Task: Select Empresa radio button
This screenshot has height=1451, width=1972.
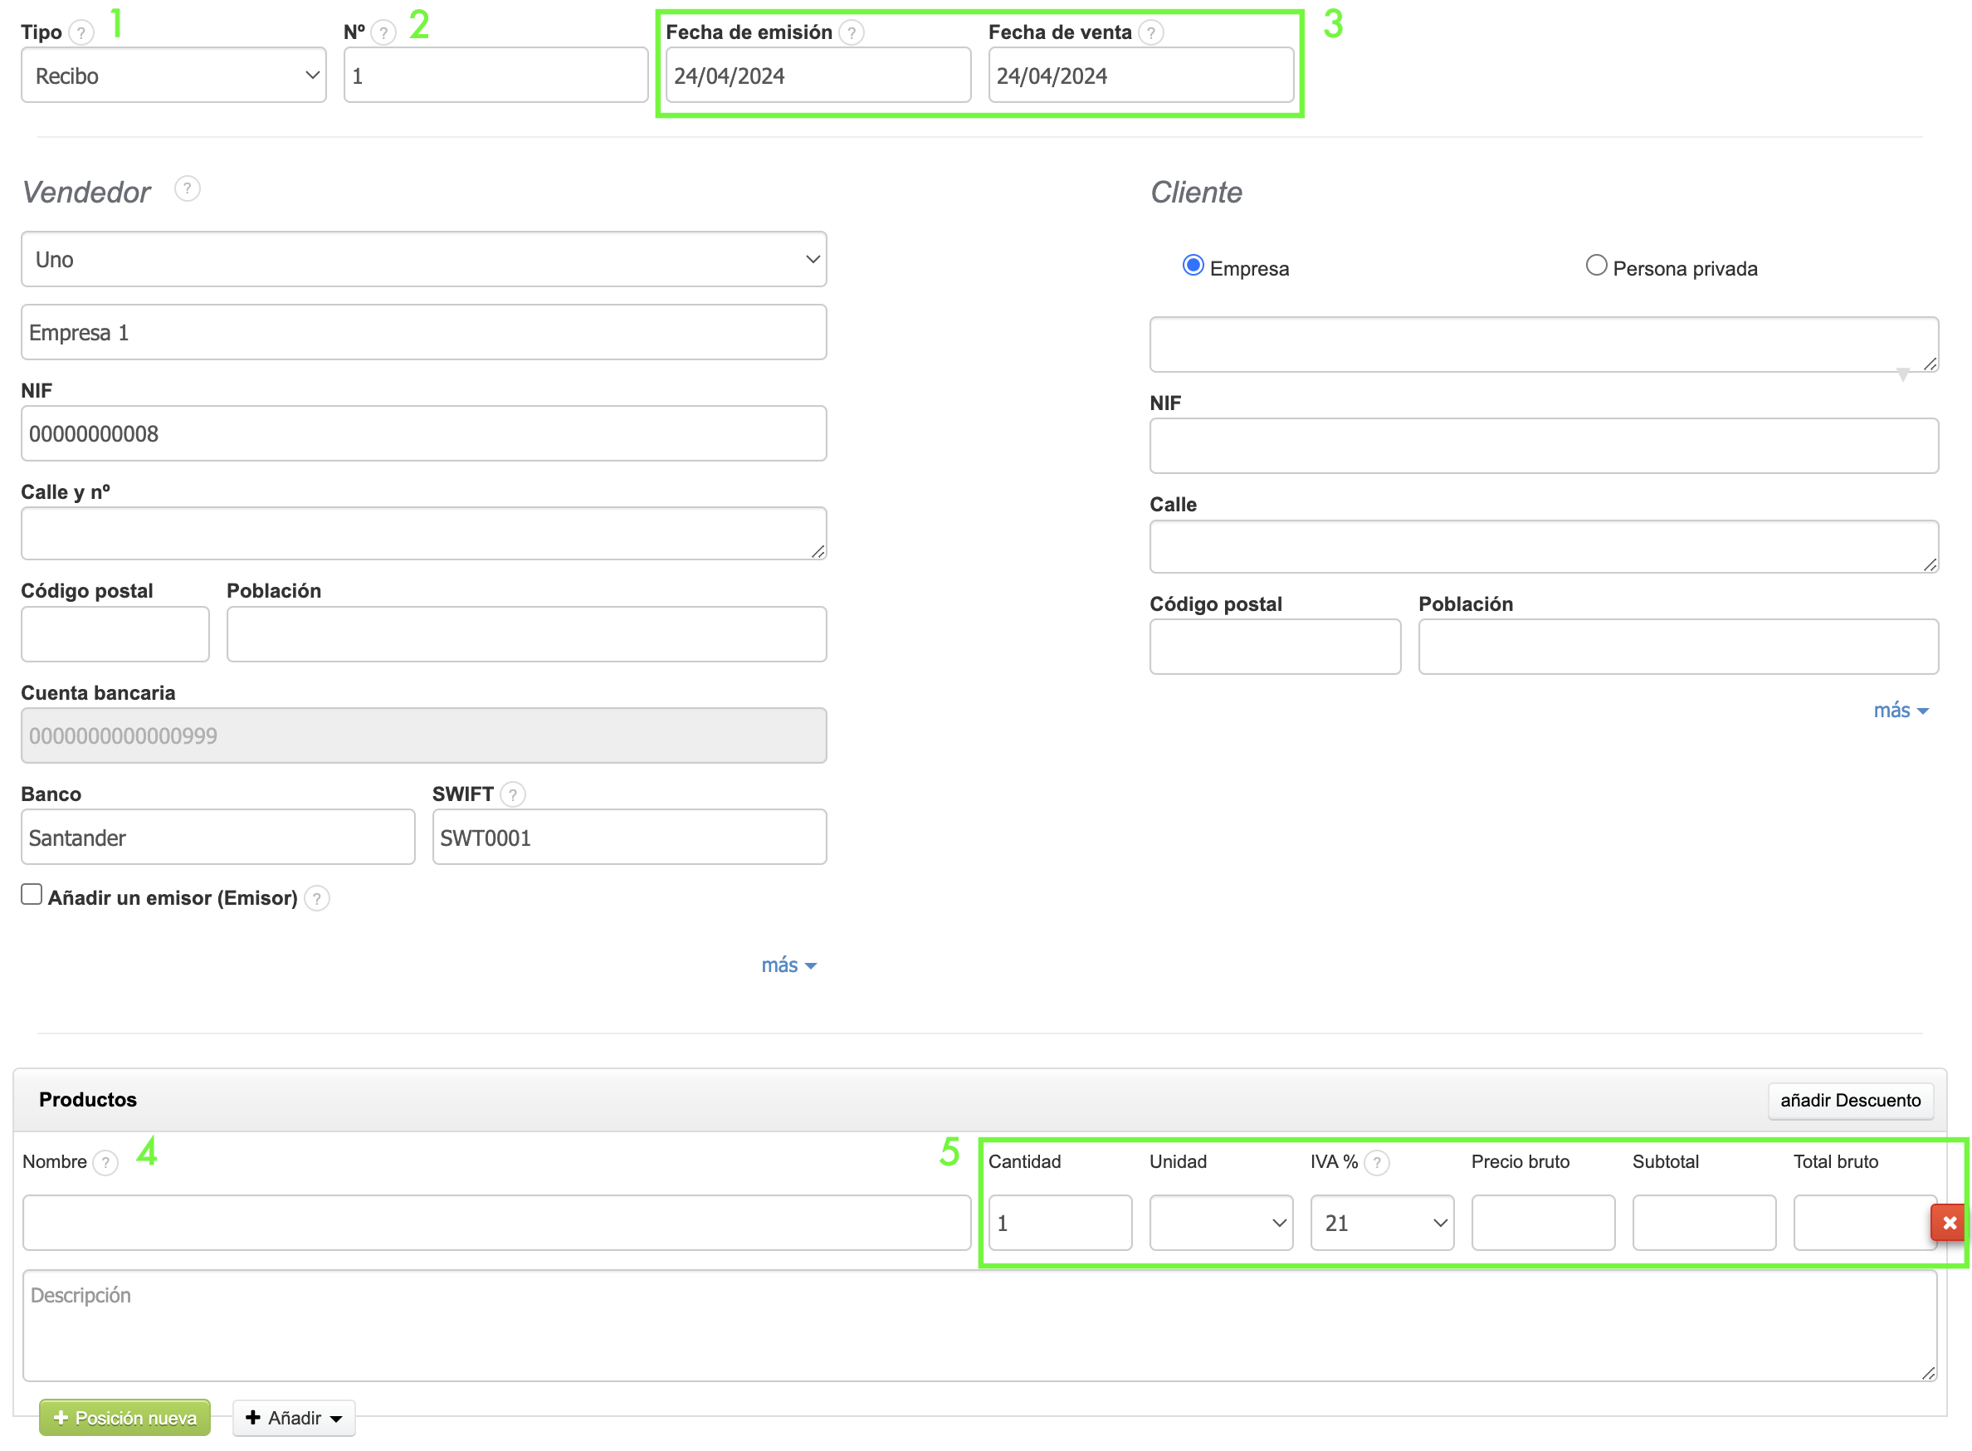Action: [x=1193, y=266]
